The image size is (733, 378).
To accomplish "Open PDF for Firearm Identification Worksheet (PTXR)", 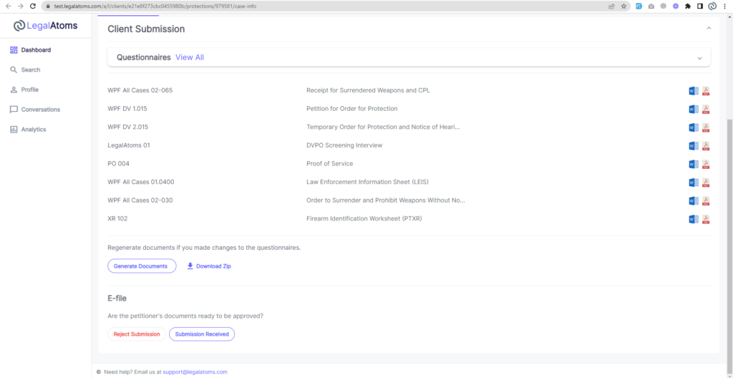I will (705, 219).
